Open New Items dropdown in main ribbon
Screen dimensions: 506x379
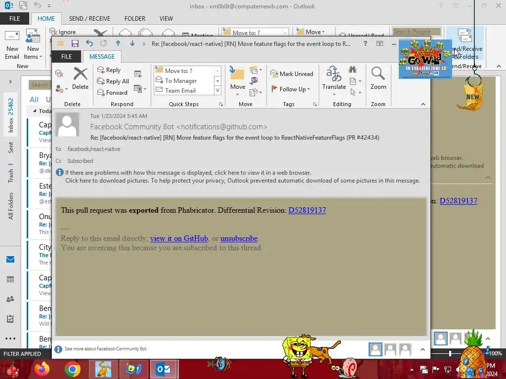pos(33,44)
